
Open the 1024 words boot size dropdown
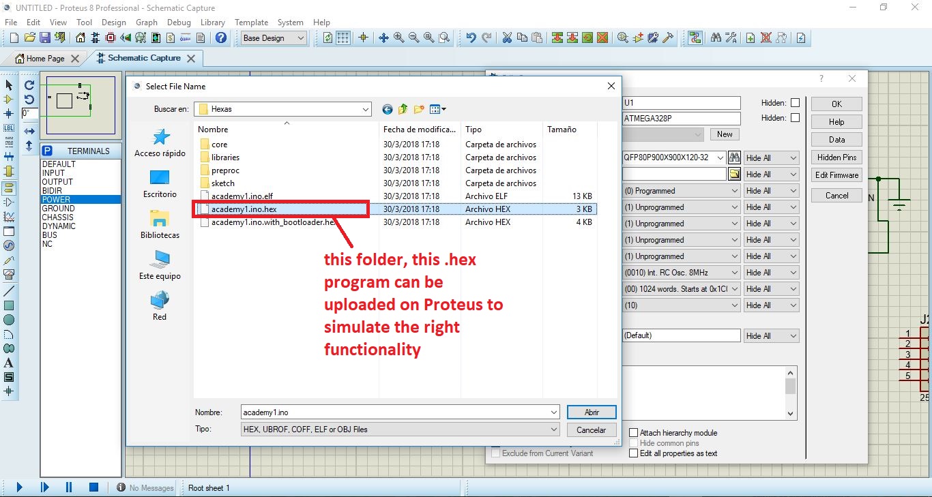[x=682, y=289]
